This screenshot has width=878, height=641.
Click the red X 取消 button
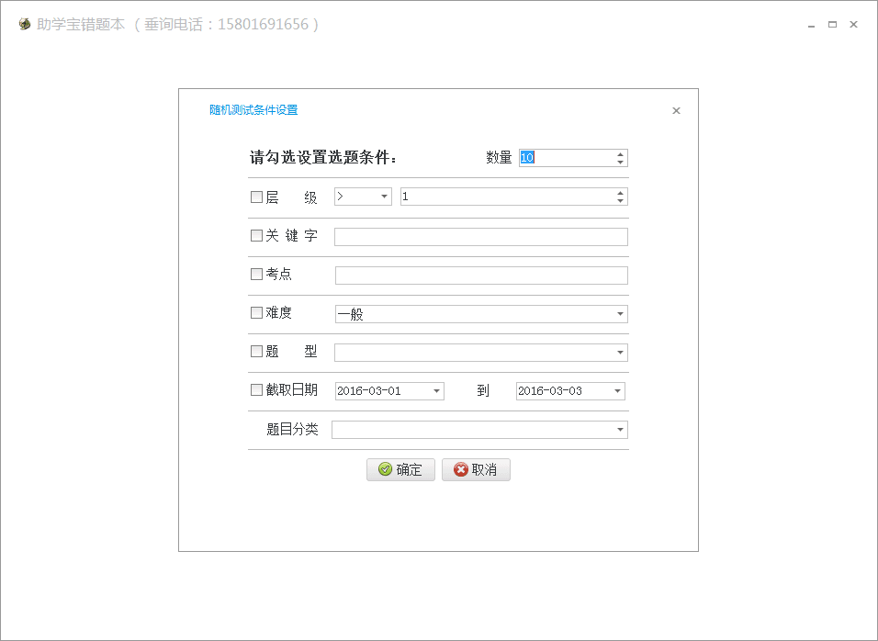point(476,470)
